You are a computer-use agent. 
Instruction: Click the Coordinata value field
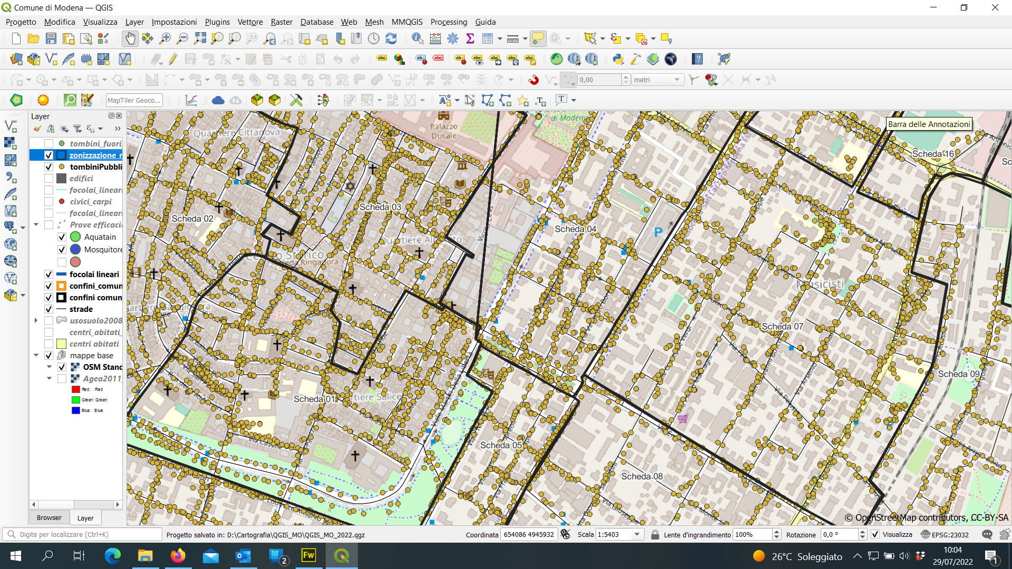tap(529, 534)
